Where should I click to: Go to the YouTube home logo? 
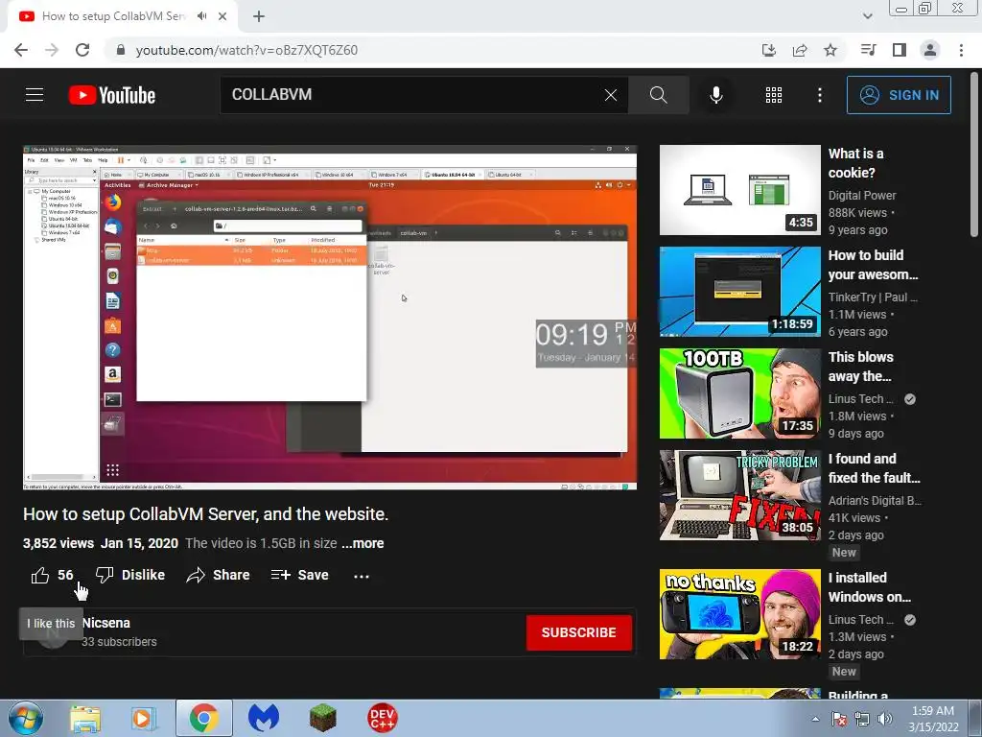coord(112,95)
